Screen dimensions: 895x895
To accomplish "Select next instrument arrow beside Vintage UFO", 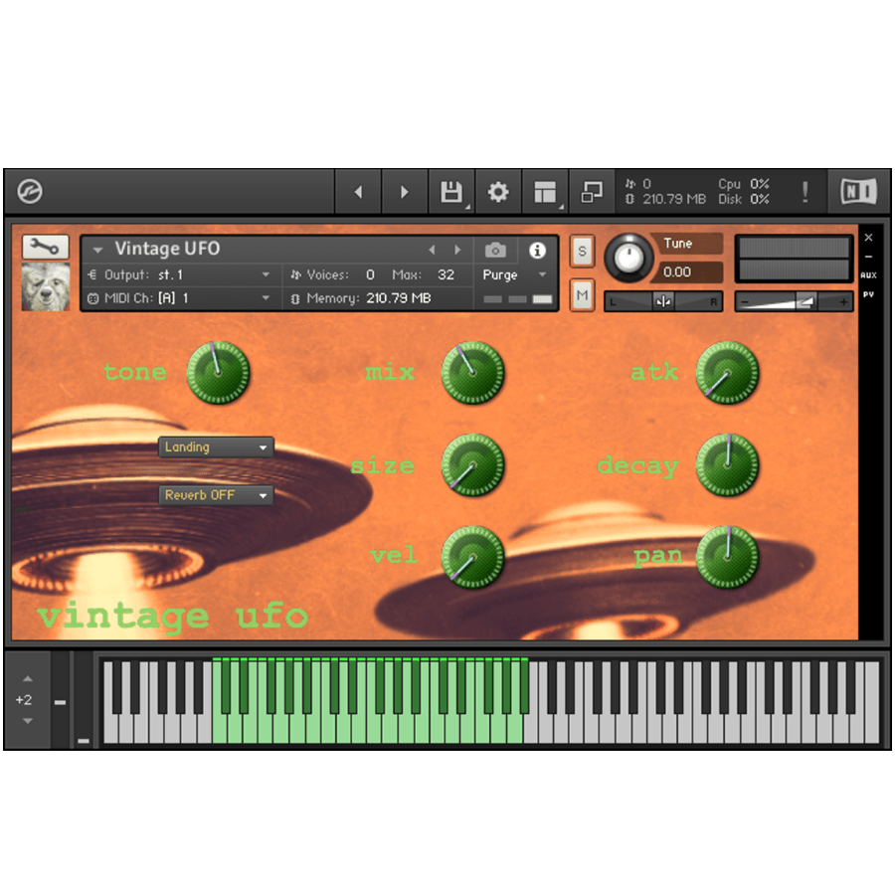I will [457, 250].
